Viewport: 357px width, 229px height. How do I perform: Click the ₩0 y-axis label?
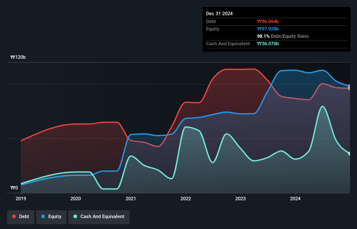14,188
